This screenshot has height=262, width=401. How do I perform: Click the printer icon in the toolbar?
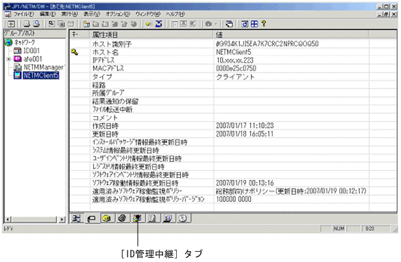pyautogui.click(x=27, y=24)
